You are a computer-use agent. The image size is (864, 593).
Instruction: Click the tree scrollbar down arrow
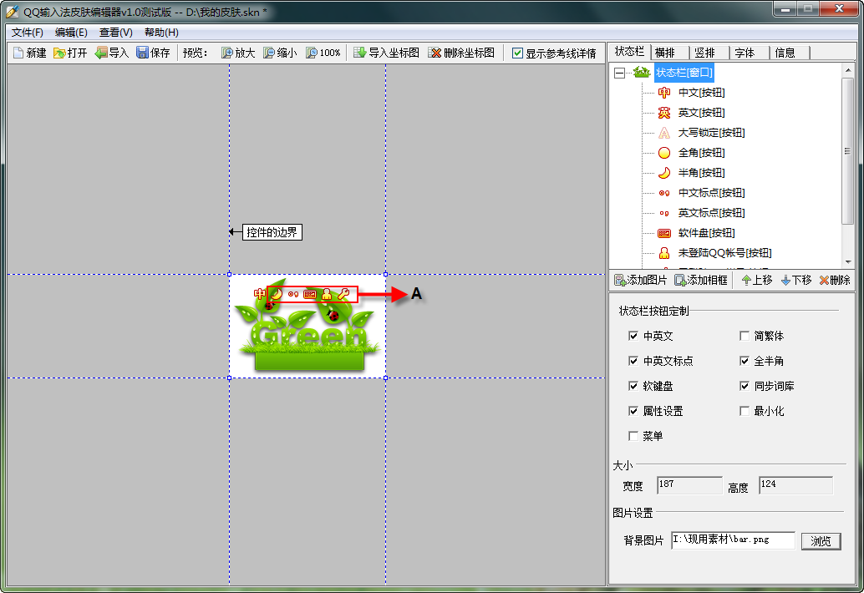click(x=848, y=262)
